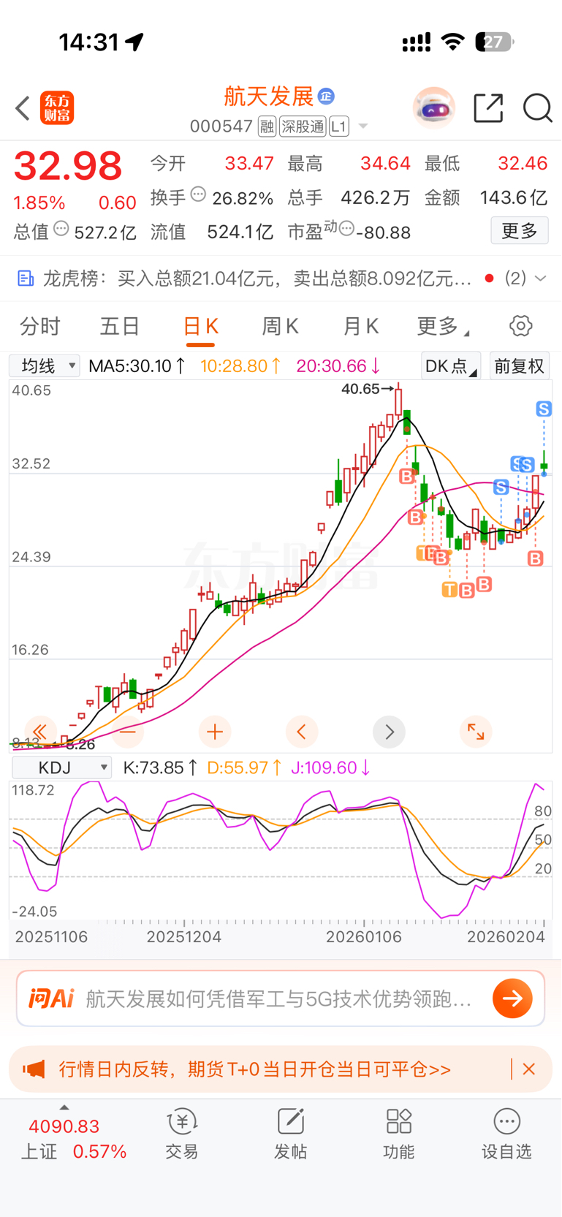Expand chart to fullscreen icon

(476, 732)
